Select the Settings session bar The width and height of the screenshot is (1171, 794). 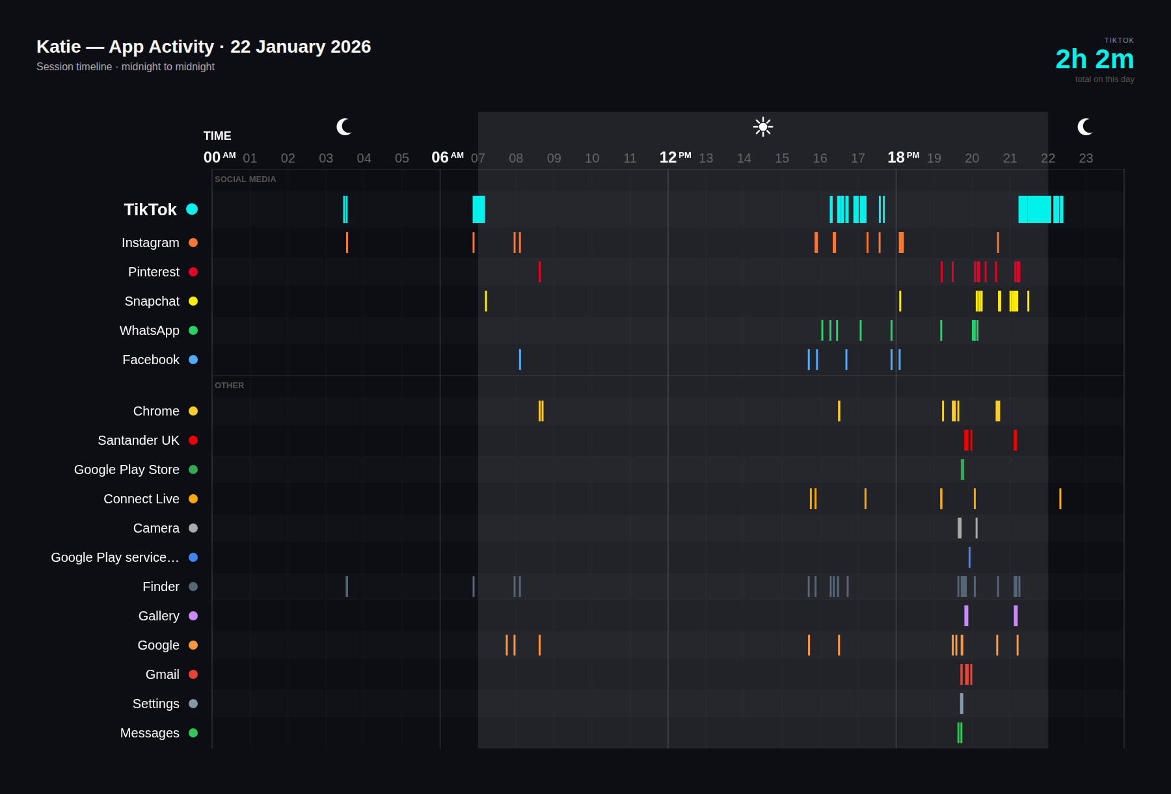click(x=962, y=704)
